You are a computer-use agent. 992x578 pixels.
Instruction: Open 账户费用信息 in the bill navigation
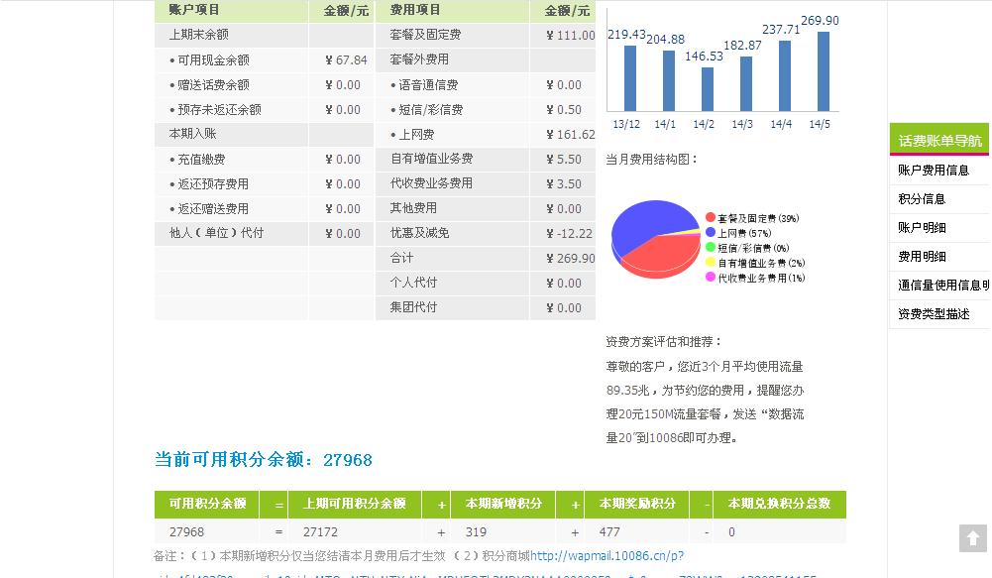[x=934, y=171]
